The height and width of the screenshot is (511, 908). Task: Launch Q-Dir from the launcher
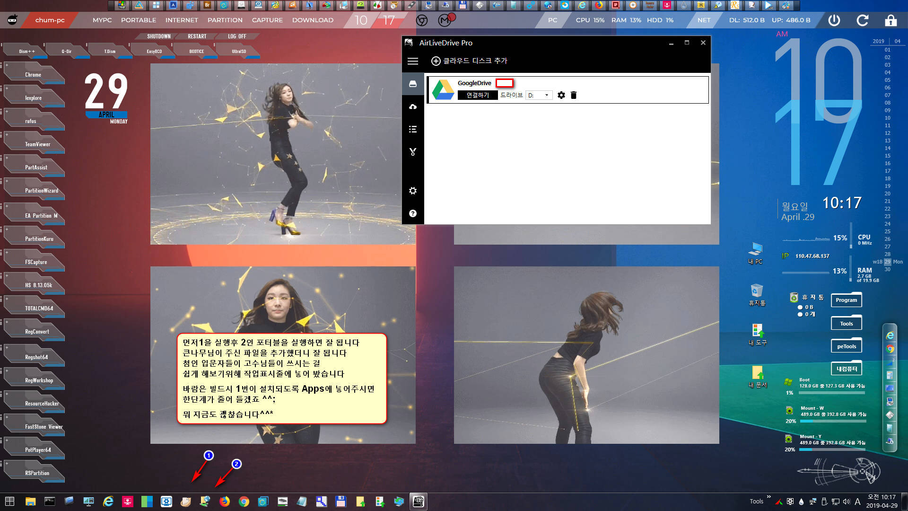66,51
